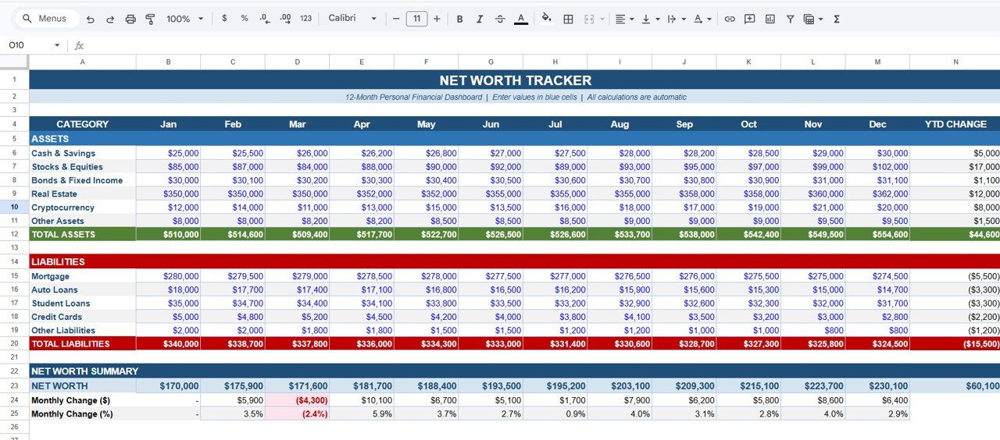Click the print icon

pyautogui.click(x=130, y=19)
